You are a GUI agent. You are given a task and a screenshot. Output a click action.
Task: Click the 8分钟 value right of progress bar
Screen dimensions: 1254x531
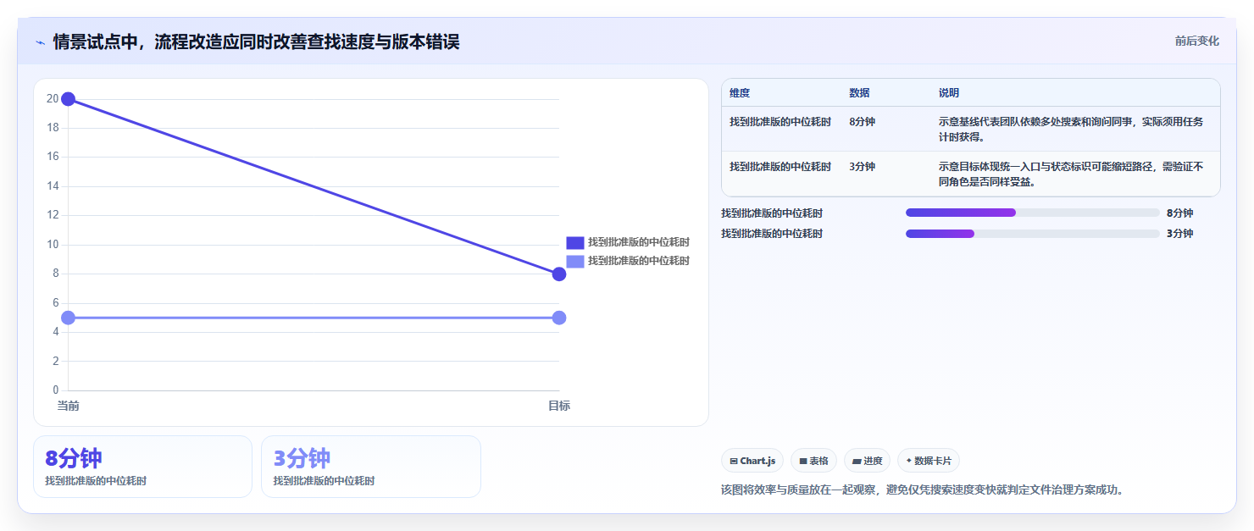click(x=1179, y=213)
